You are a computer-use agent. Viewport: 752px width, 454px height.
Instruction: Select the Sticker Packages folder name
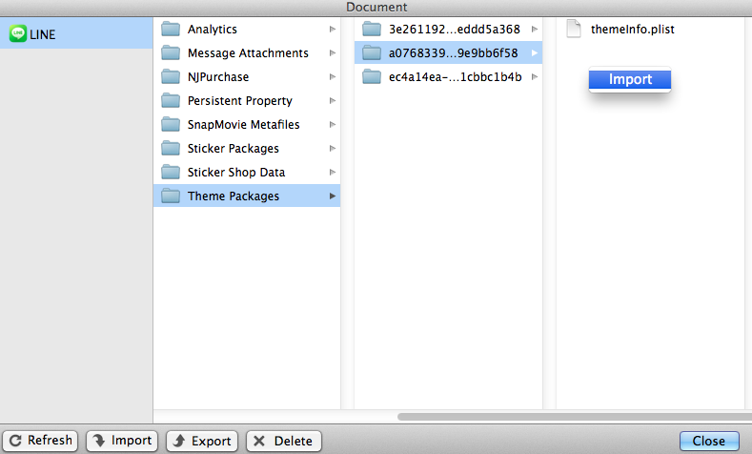pyautogui.click(x=234, y=148)
